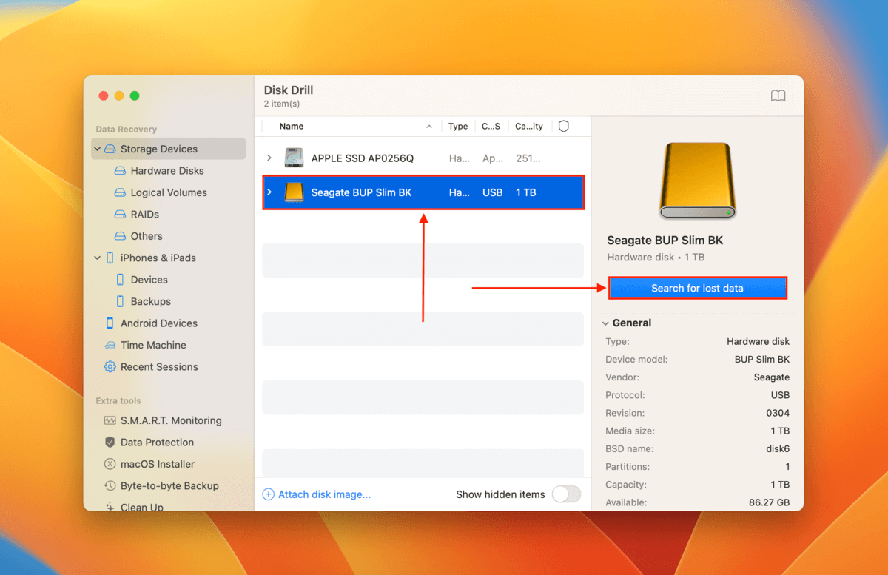This screenshot has width=888, height=575.
Task: Click the plus icon beside Attach disk image
Action: click(269, 494)
